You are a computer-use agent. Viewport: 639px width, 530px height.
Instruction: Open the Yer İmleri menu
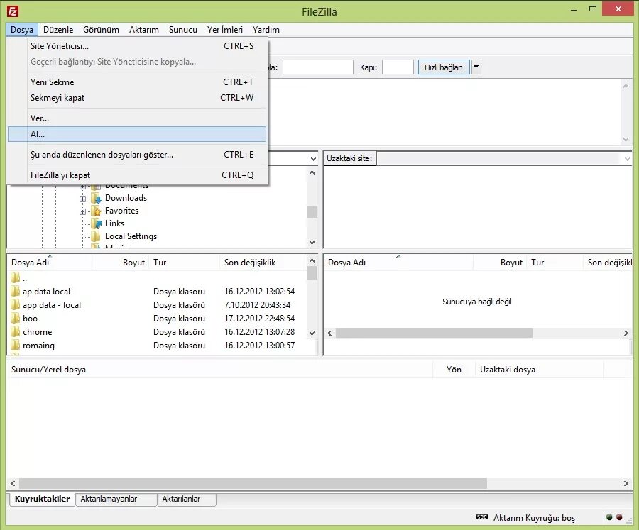pos(225,30)
